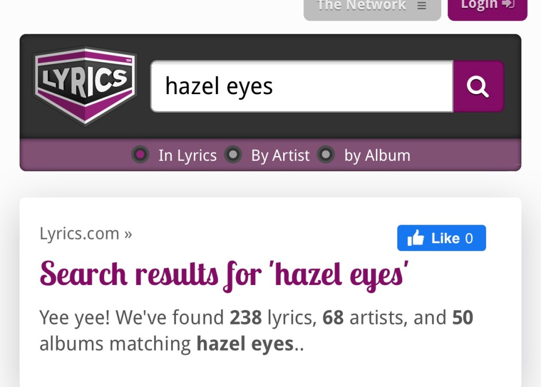Click the by Album label text

377,155
